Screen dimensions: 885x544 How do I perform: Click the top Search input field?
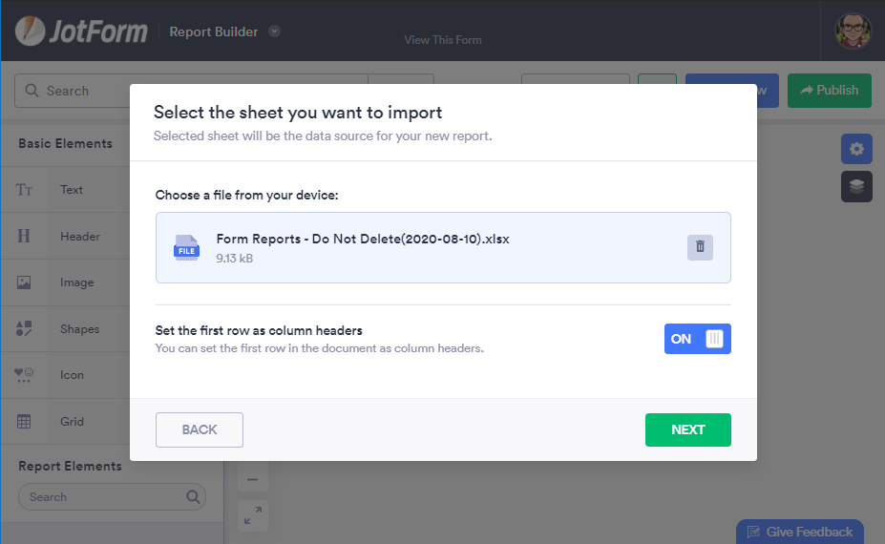click(x=191, y=91)
